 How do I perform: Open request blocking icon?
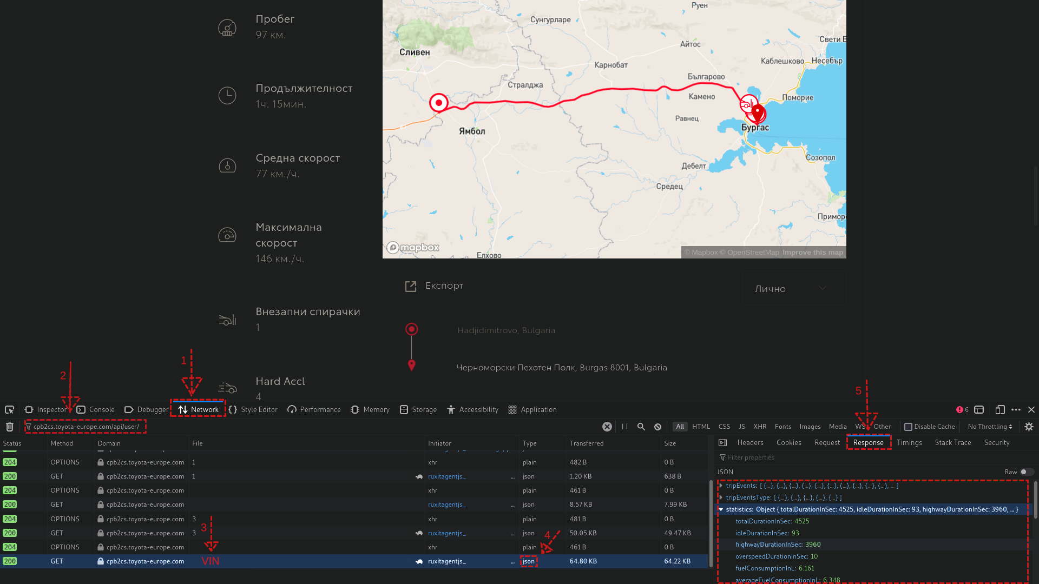[x=657, y=427]
